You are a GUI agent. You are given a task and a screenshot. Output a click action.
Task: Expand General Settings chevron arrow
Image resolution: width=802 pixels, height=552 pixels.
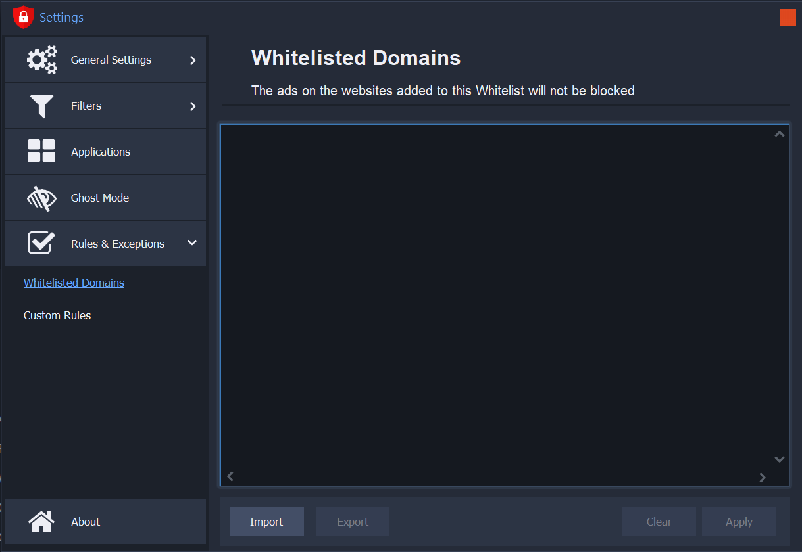click(x=193, y=60)
